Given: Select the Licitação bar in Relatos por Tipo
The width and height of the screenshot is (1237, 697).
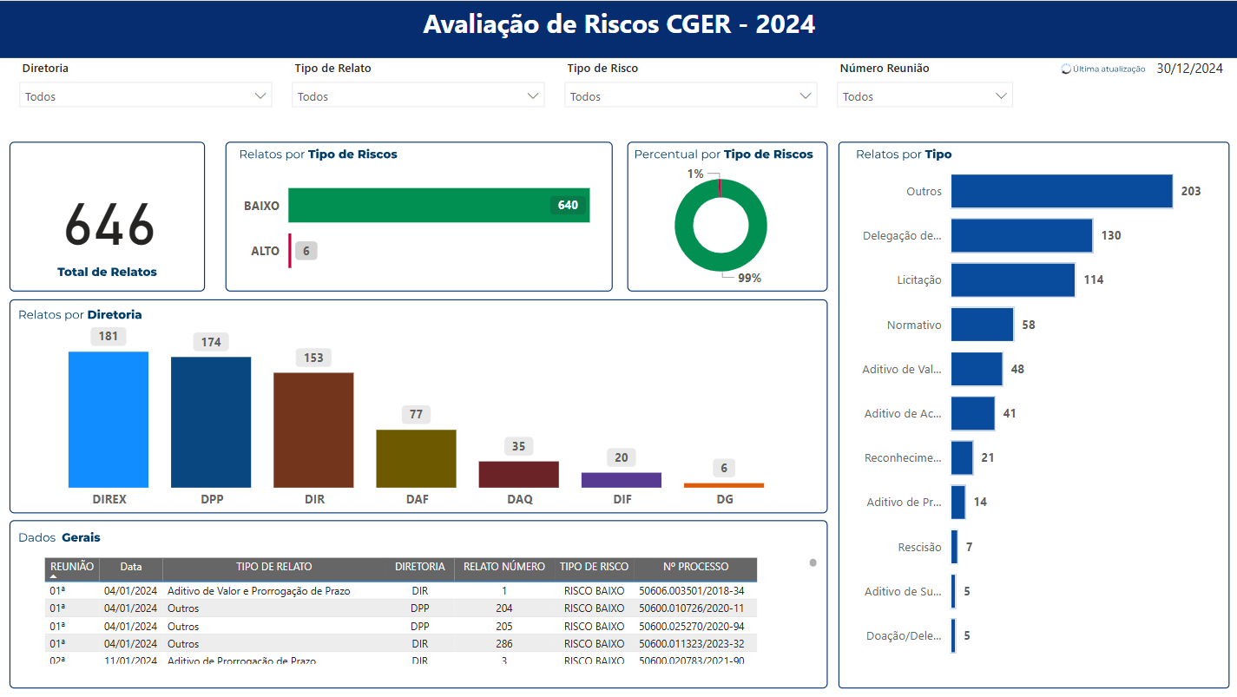Looking at the screenshot, I should (1012, 280).
